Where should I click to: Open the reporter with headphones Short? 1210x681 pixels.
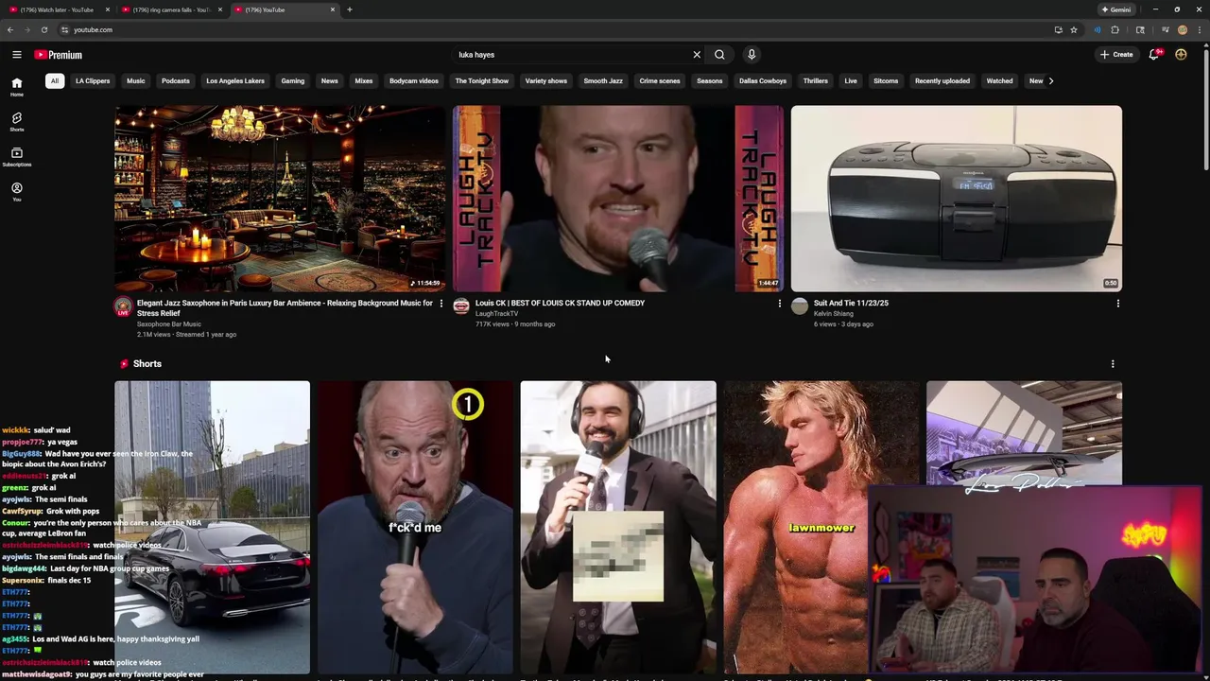(618, 528)
